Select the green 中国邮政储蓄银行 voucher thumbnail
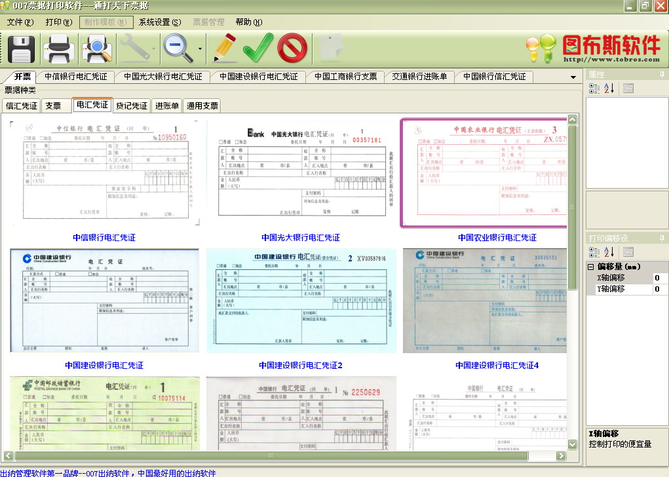Screen dimensions: 669x477 105,413
